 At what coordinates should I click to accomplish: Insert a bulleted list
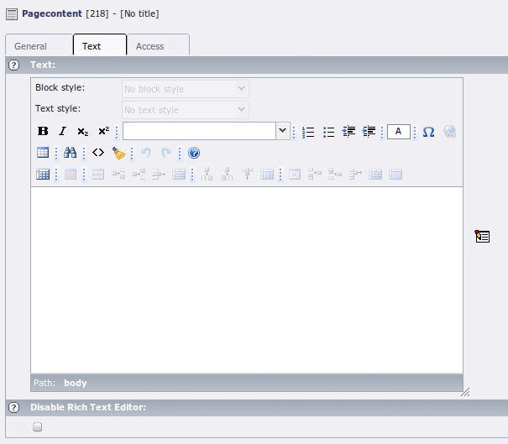(x=328, y=132)
